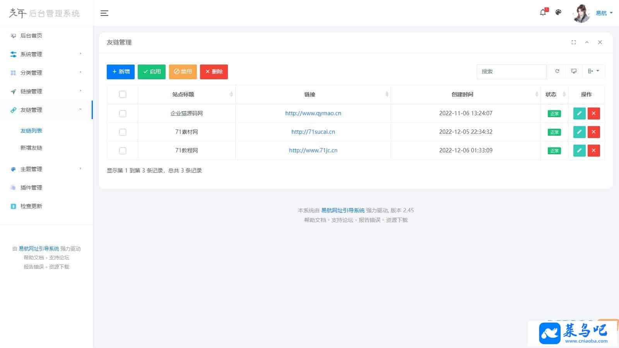Edit the 企业猫源码网 row
This screenshot has height=348, width=619.
[x=579, y=113]
